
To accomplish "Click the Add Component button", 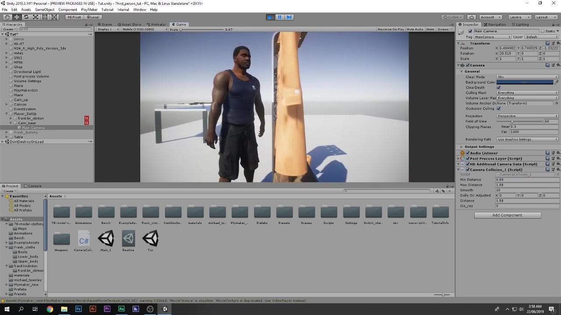I will [507, 215].
